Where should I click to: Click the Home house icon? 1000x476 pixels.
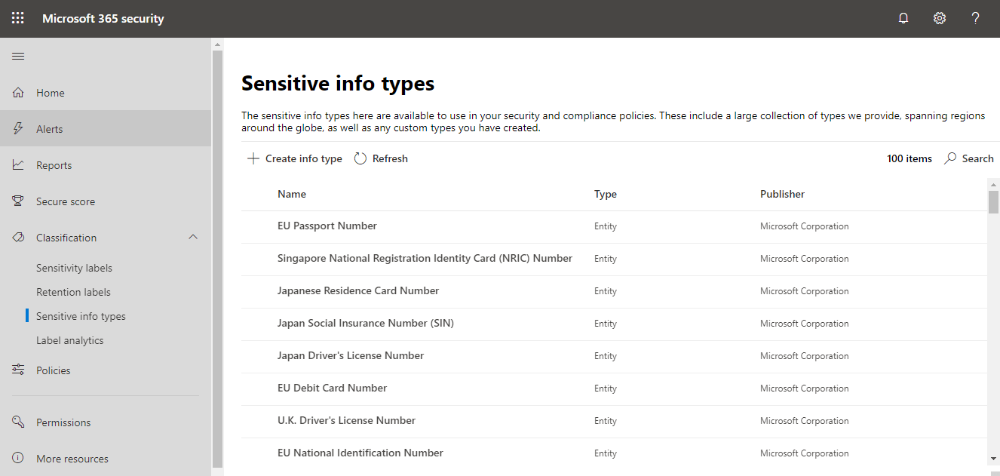pos(19,93)
